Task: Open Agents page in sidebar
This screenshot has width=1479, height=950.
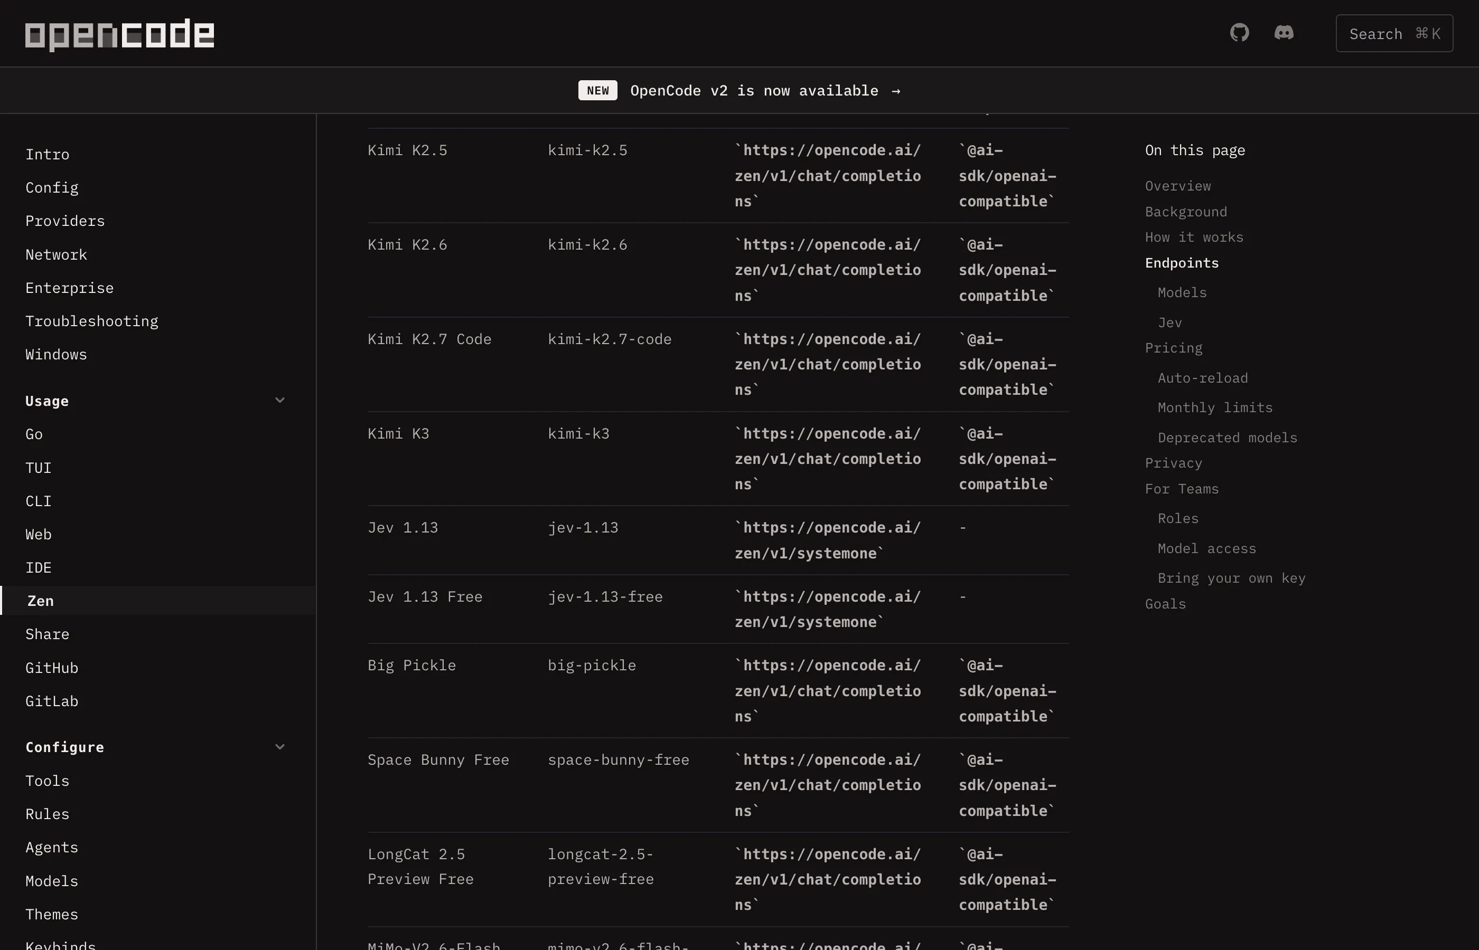Action: [x=52, y=848]
